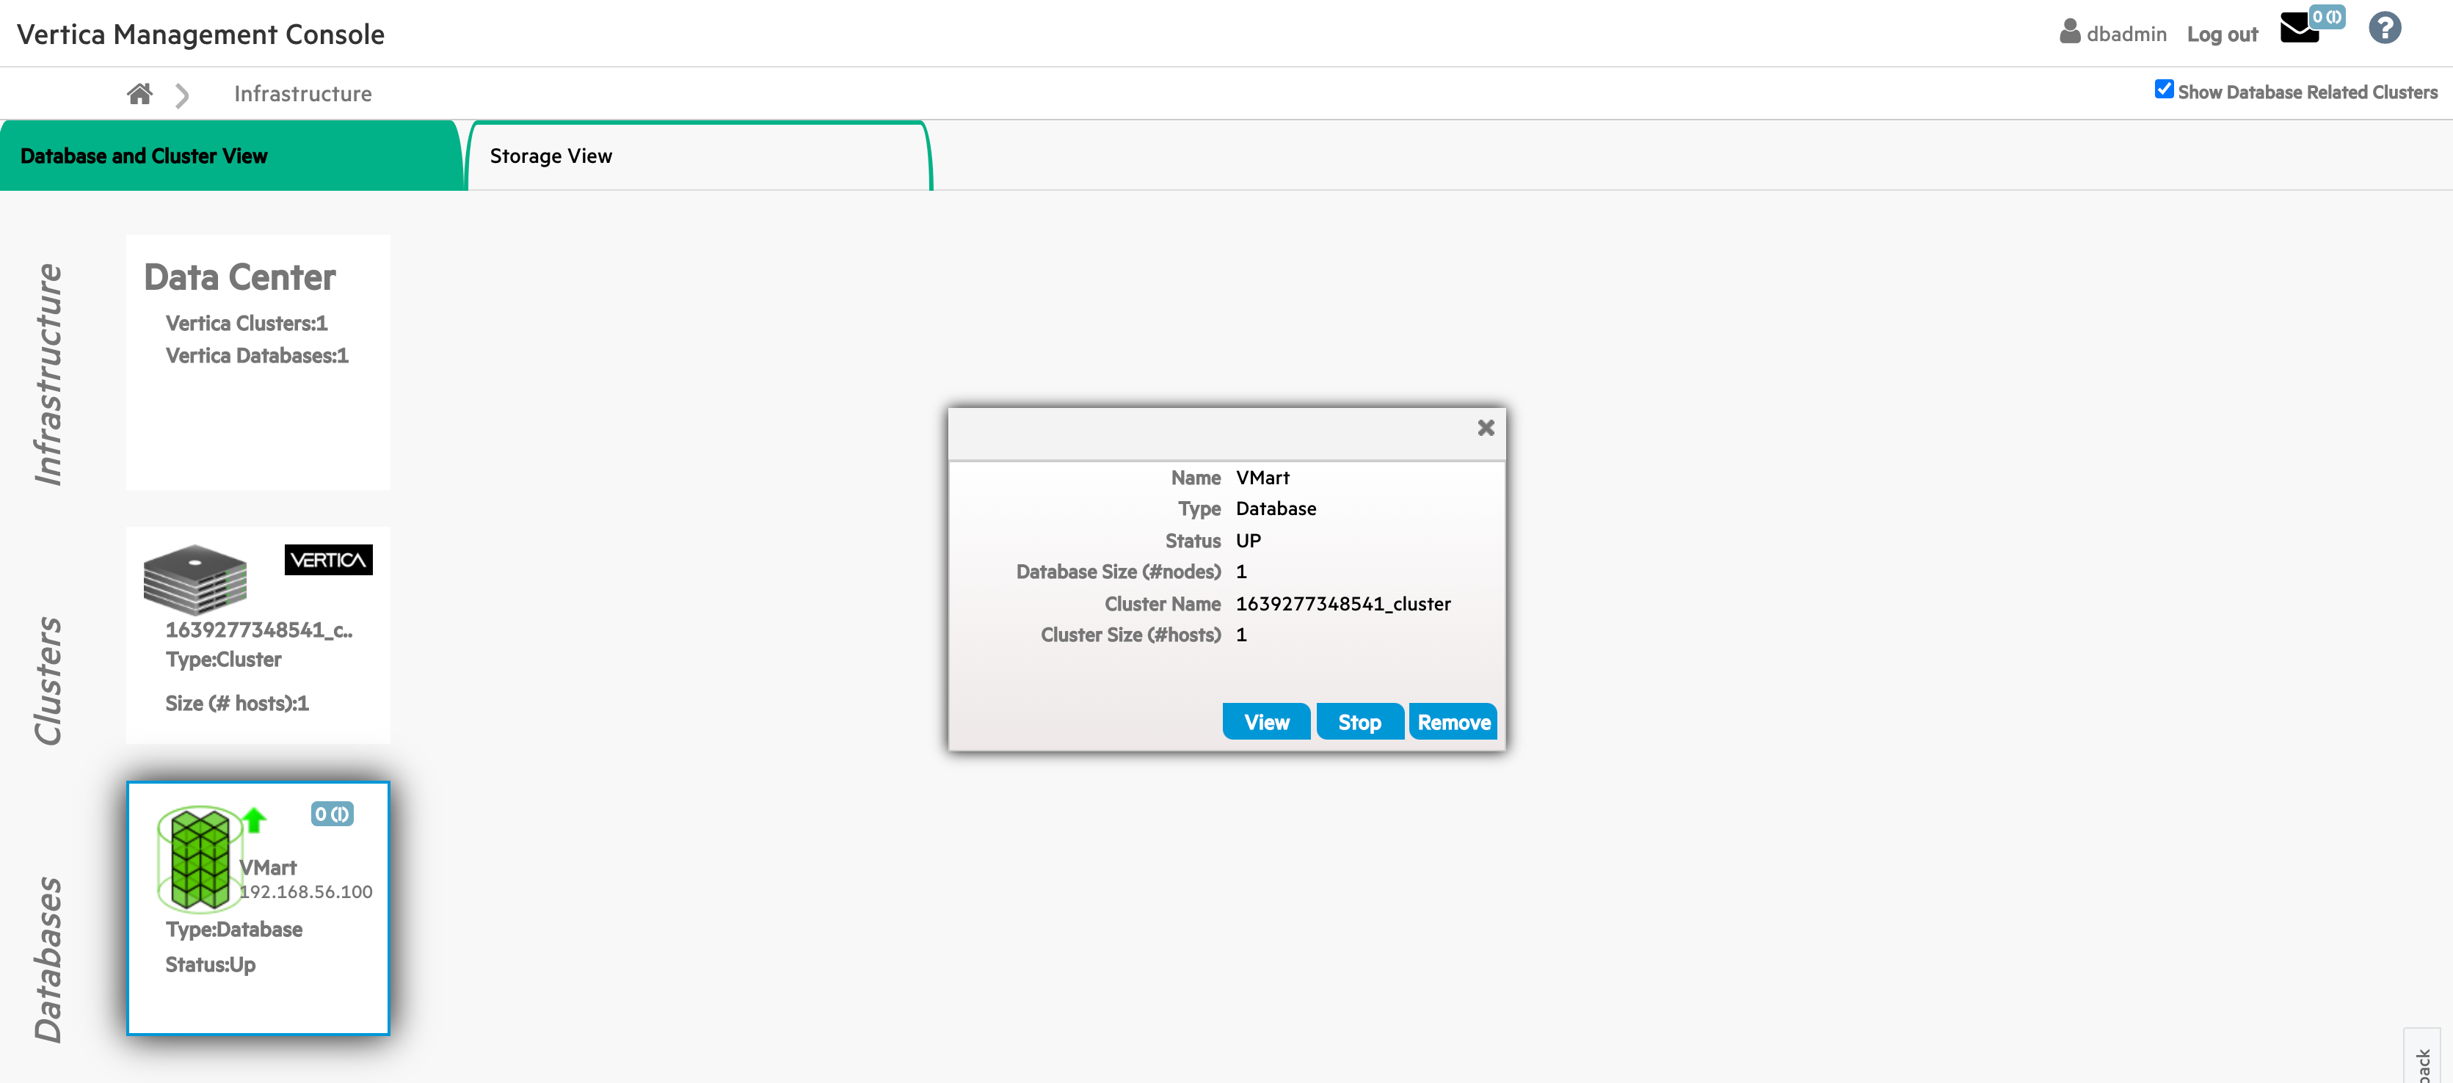Click the green VMart database cube icon

click(199, 858)
